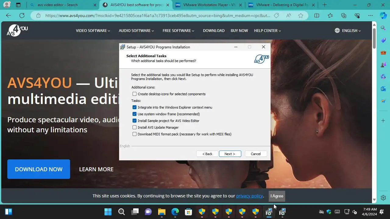Click the LEARN MORE link
This screenshot has width=390, height=219.
tap(96, 169)
